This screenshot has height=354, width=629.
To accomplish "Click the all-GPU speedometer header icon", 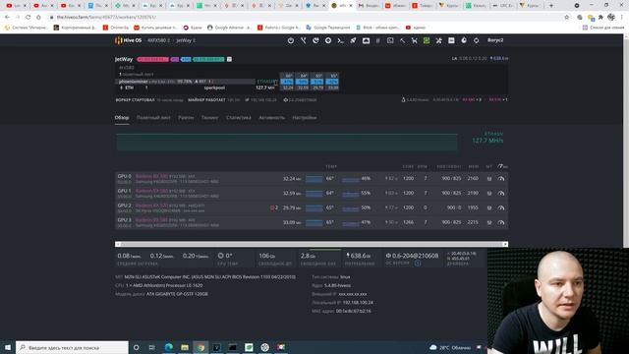I will [x=502, y=166].
